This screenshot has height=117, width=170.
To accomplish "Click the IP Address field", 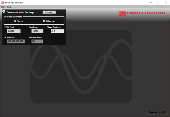I will [16, 41].
